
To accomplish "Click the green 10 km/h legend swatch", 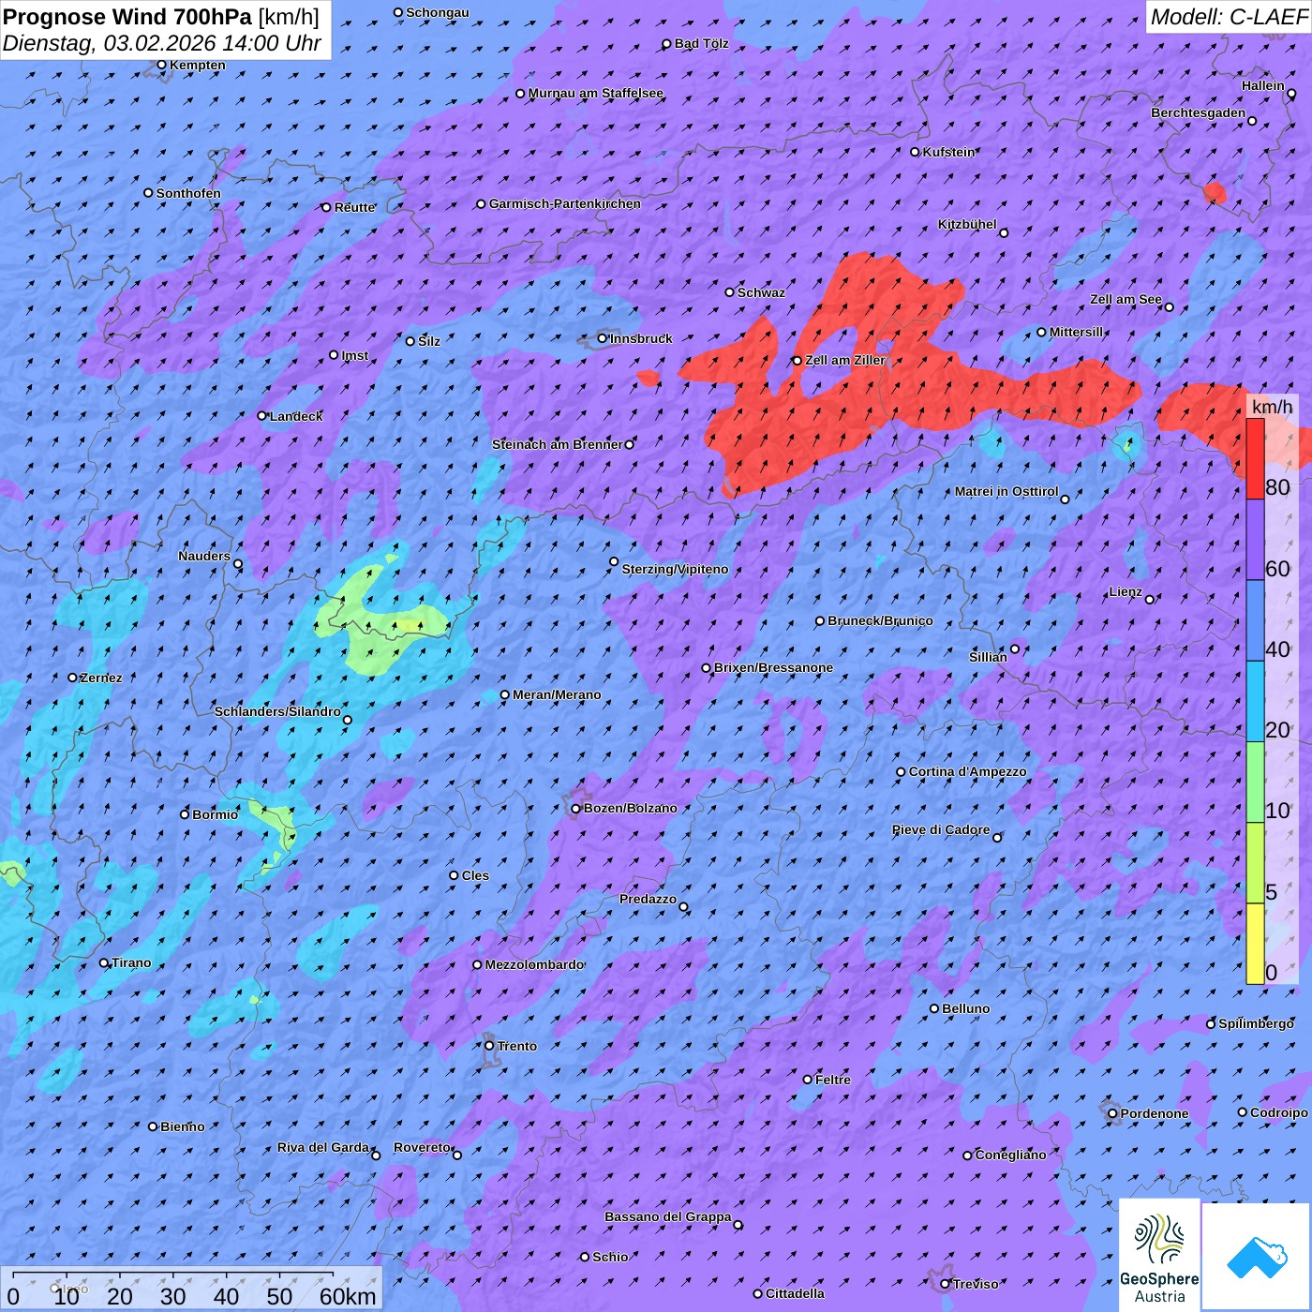I will [1255, 782].
